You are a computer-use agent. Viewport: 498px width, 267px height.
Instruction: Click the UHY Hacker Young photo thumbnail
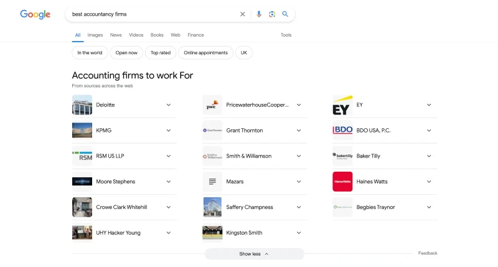pyautogui.click(x=82, y=233)
